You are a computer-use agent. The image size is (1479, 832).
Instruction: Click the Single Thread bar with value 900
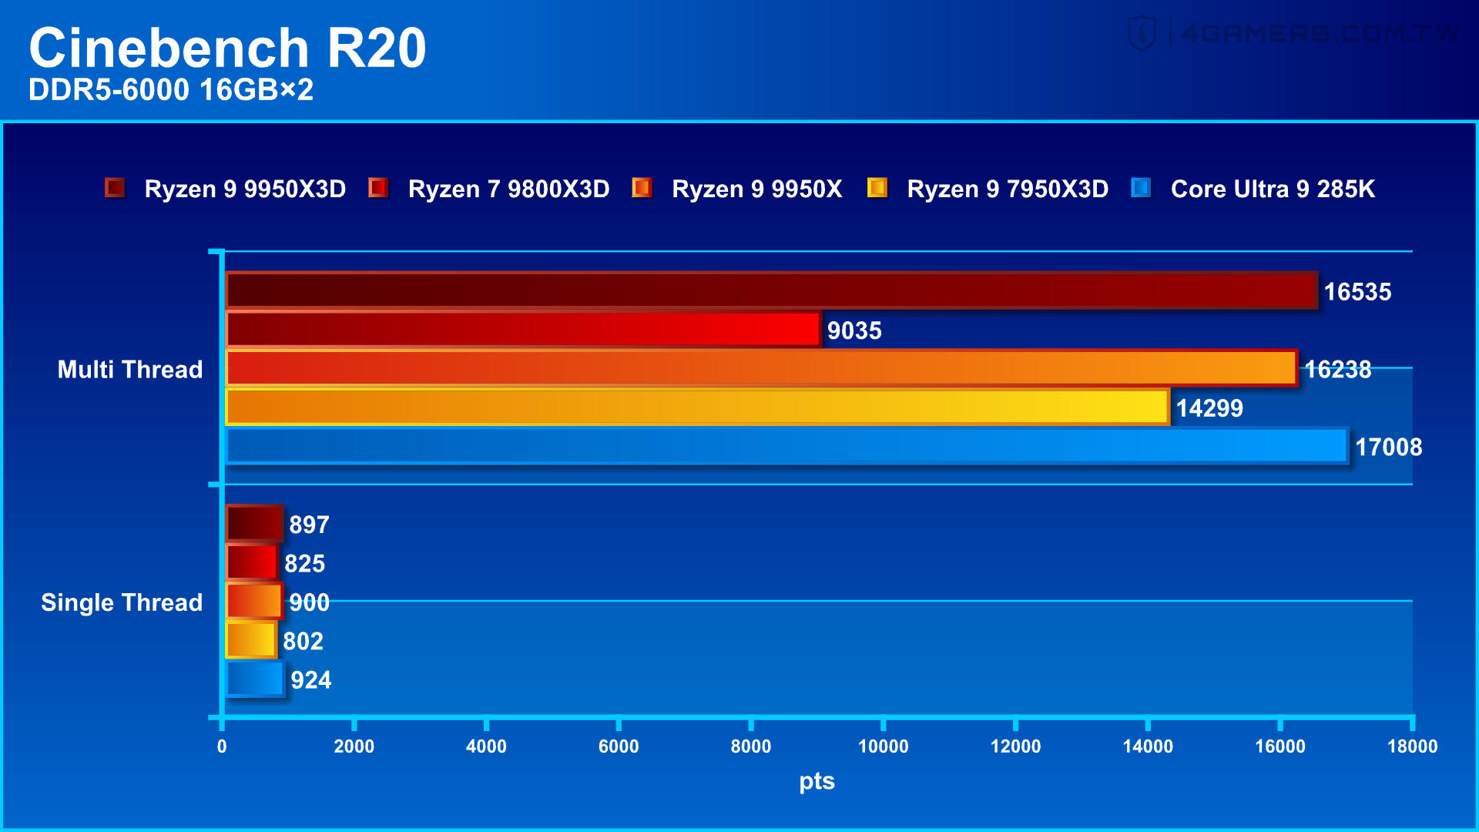254,602
